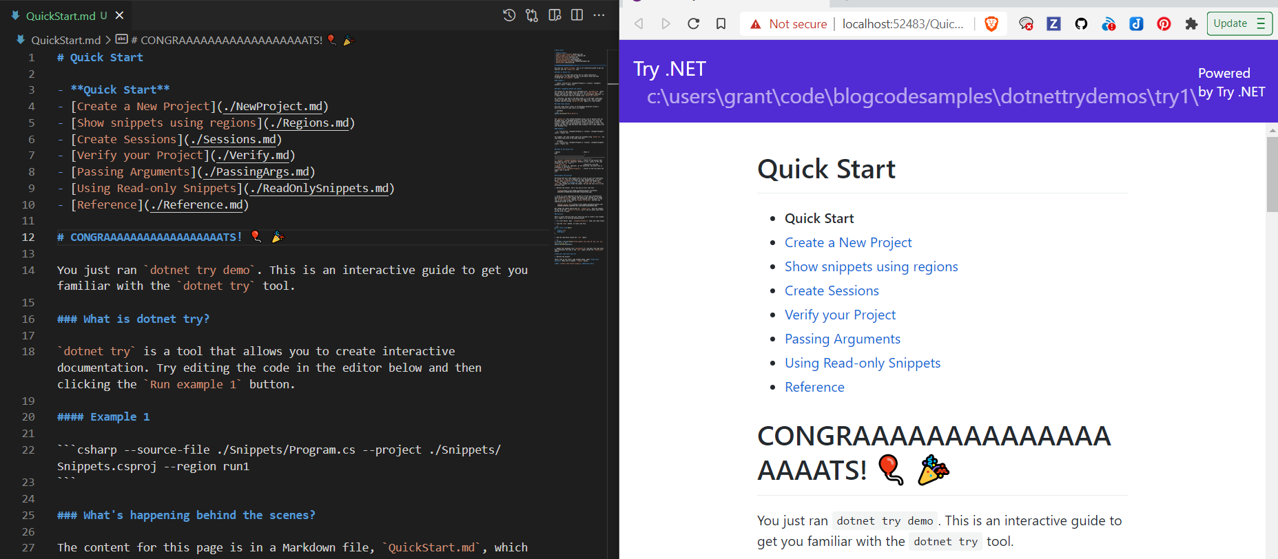The width and height of the screenshot is (1278, 559).
Task: Click './PassingArgs.md' path in editor
Action: point(256,172)
